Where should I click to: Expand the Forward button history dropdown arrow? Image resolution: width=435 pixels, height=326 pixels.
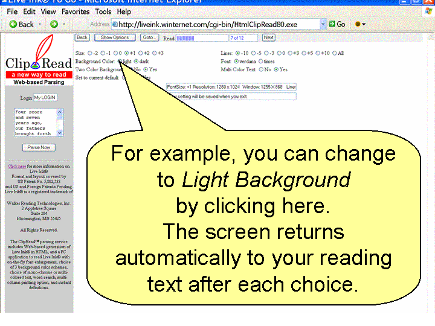tap(64, 24)
